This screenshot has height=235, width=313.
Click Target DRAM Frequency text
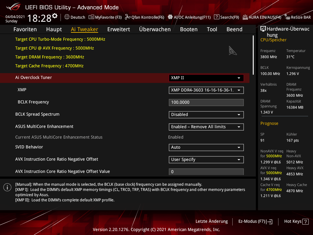[50, 57]
